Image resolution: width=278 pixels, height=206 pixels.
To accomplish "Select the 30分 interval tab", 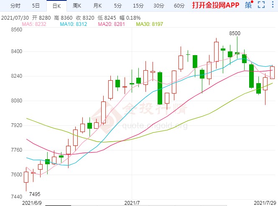I will (158, 6).
